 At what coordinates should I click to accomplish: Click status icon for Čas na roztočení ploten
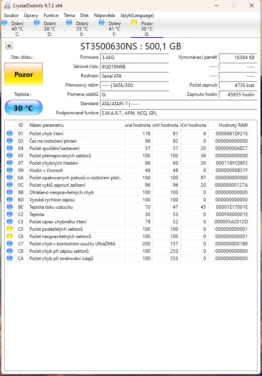point(10,141)
